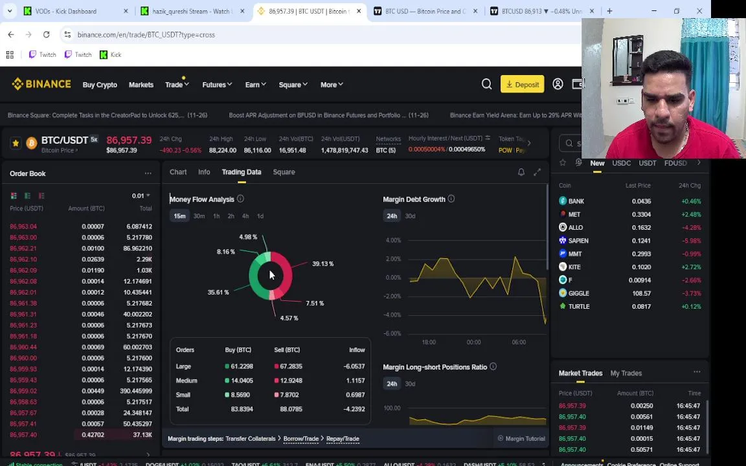The height and width of the screenshot is (466, 746).
Task: Click Repay/Trade margin step link
Action: pyautogui.click(x=343, y=438)
